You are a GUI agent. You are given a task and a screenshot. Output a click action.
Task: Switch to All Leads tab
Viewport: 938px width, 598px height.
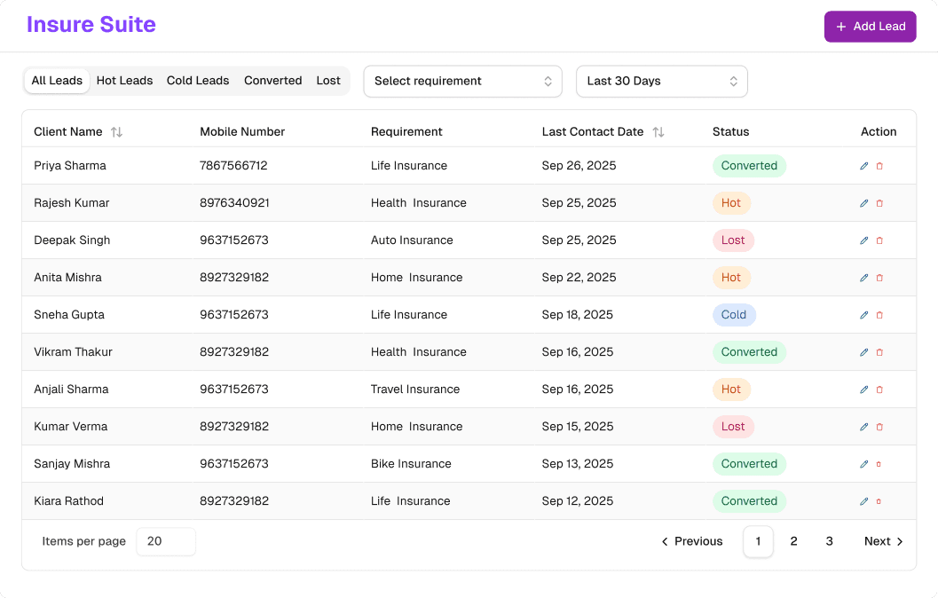(x=57, y=81)
